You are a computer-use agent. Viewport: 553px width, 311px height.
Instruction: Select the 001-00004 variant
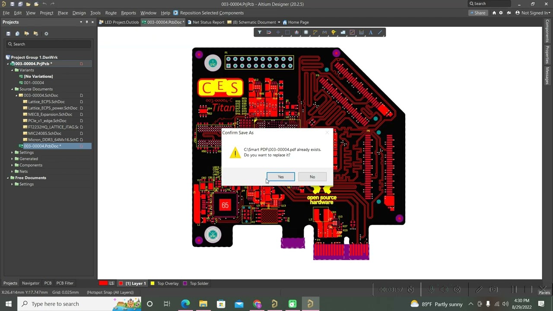(34, 83)
